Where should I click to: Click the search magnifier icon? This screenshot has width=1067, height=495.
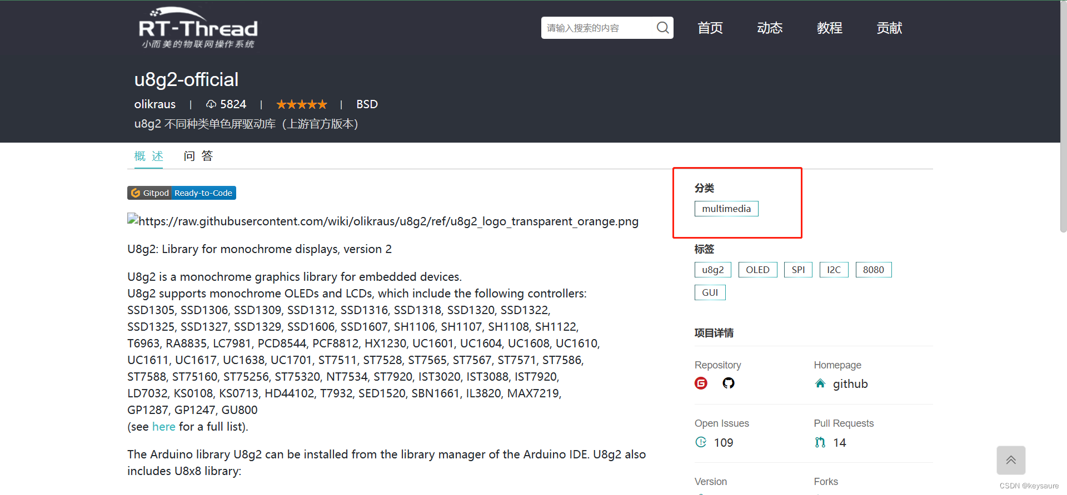[x=662, y=28]
